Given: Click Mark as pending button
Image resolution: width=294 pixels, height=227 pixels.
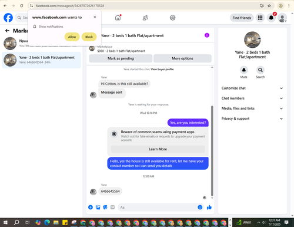Looking at the screenshot, I should coord(121,58).
